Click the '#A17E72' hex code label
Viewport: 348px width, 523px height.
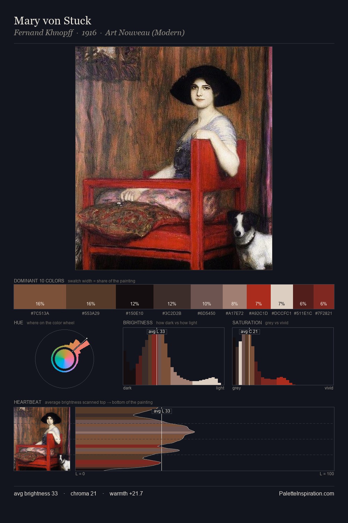coord(235,313)
